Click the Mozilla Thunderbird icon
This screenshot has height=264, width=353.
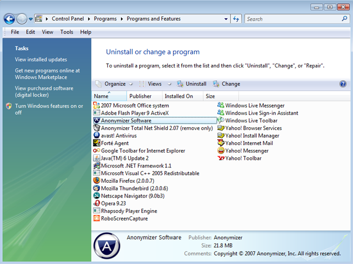tap(97, 188)
